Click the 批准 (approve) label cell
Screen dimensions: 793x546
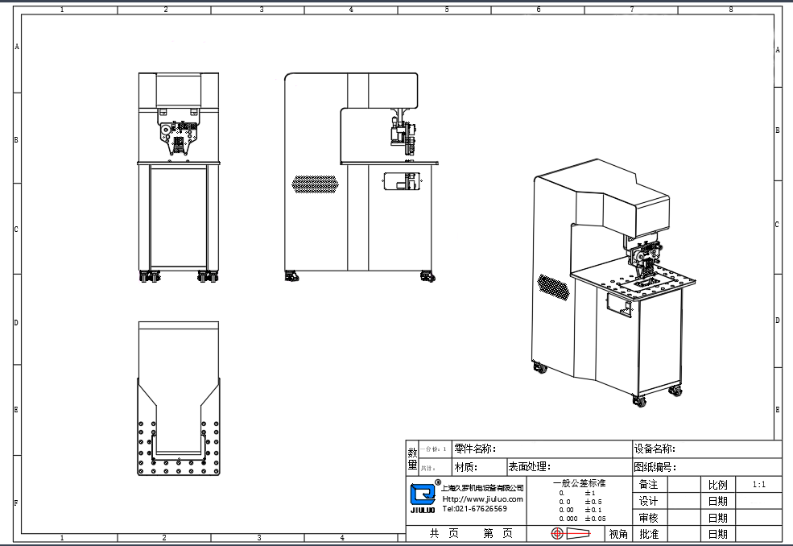648,534
